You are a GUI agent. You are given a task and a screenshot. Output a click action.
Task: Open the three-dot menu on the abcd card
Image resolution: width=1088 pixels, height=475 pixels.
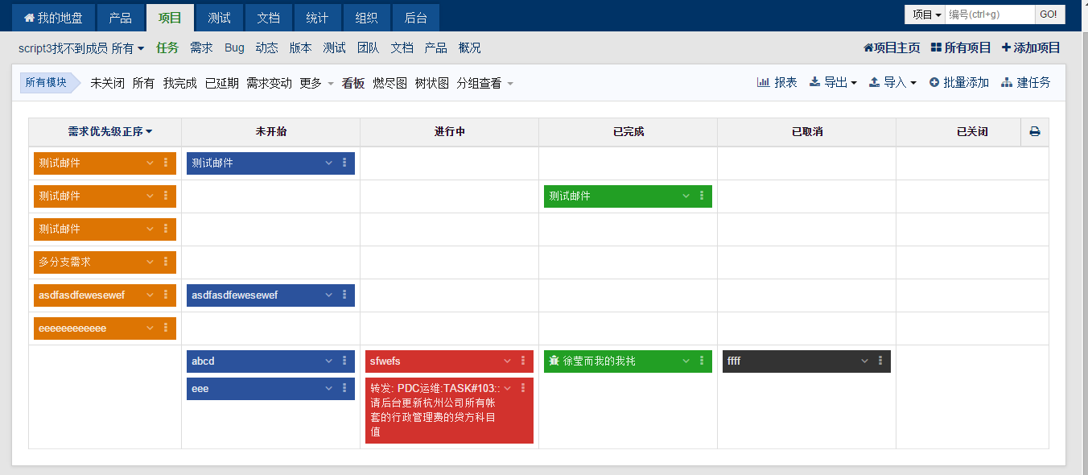pos(344,361)
